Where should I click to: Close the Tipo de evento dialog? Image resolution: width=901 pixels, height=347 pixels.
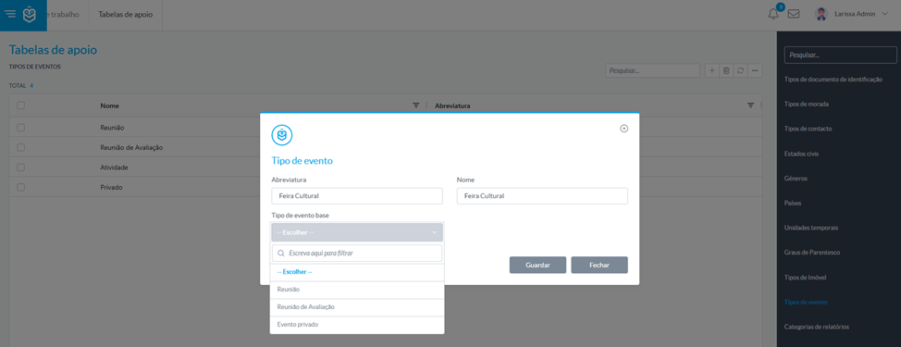pos(624,129)
